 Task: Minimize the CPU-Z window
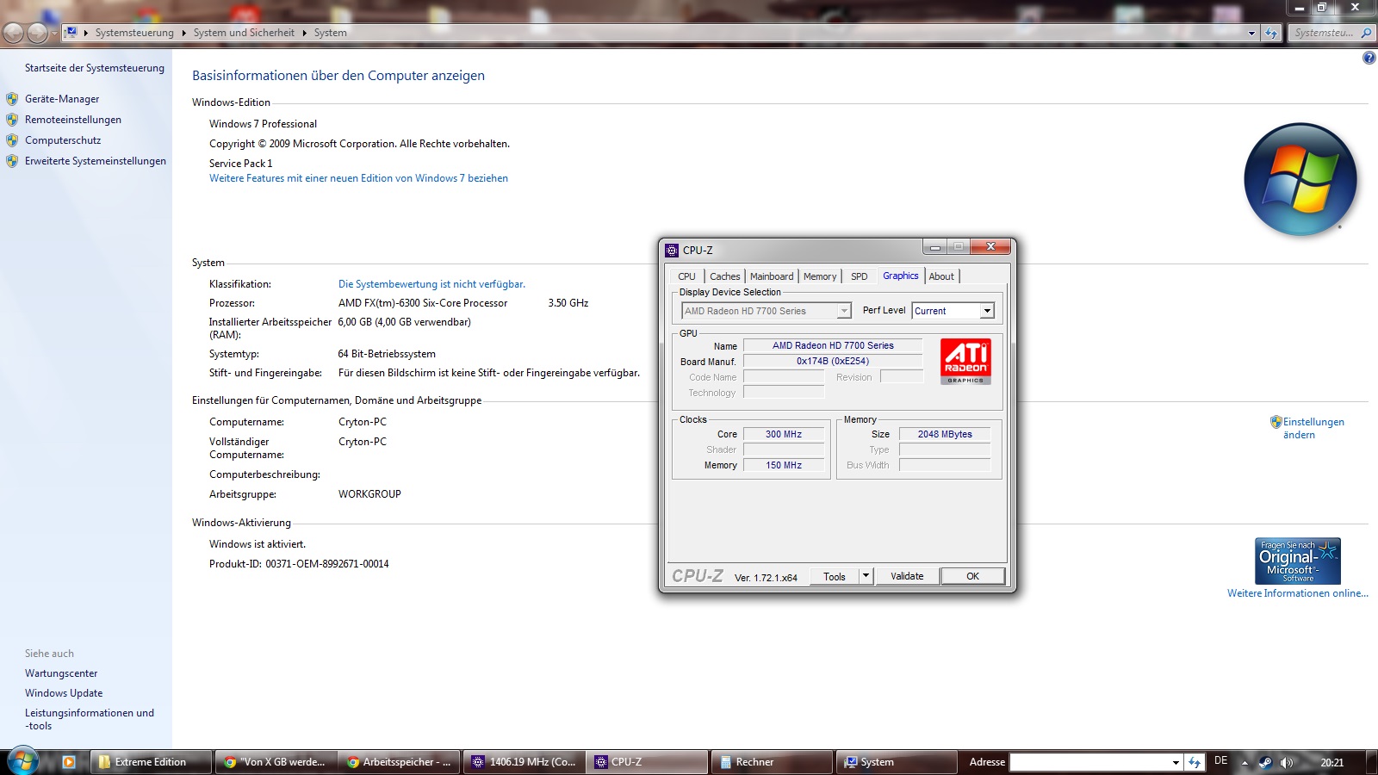click(x=934, y=247)
